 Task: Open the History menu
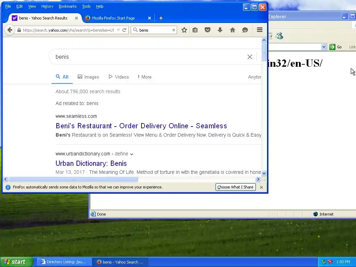(x=47, y=6)
